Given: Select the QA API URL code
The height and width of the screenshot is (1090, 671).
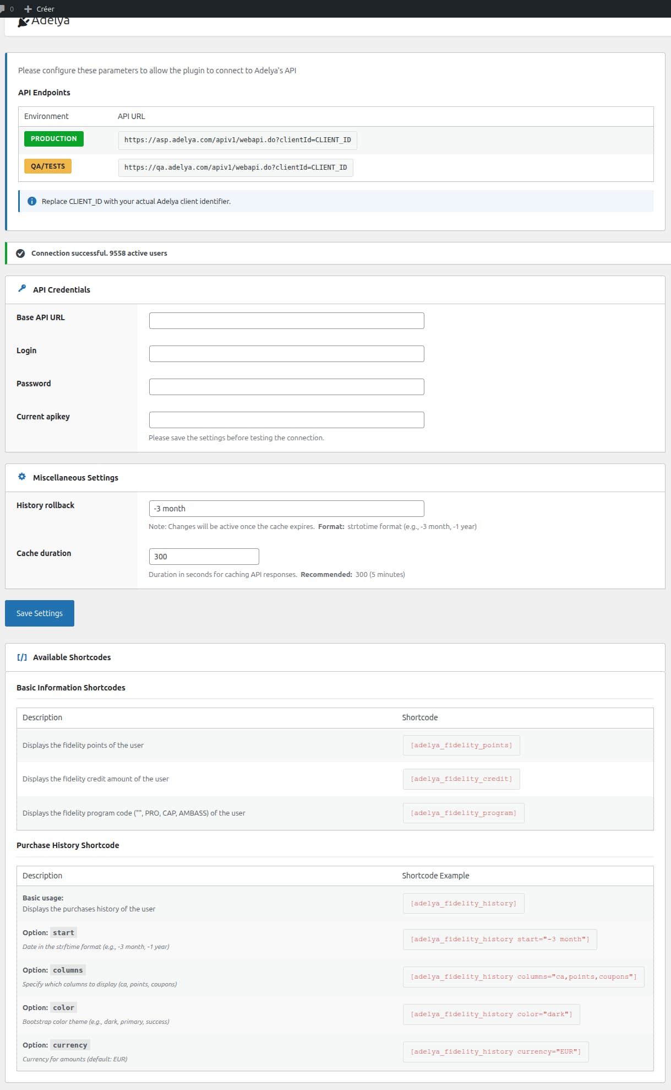Looking at the screenshot, I should tap(236, 168).
